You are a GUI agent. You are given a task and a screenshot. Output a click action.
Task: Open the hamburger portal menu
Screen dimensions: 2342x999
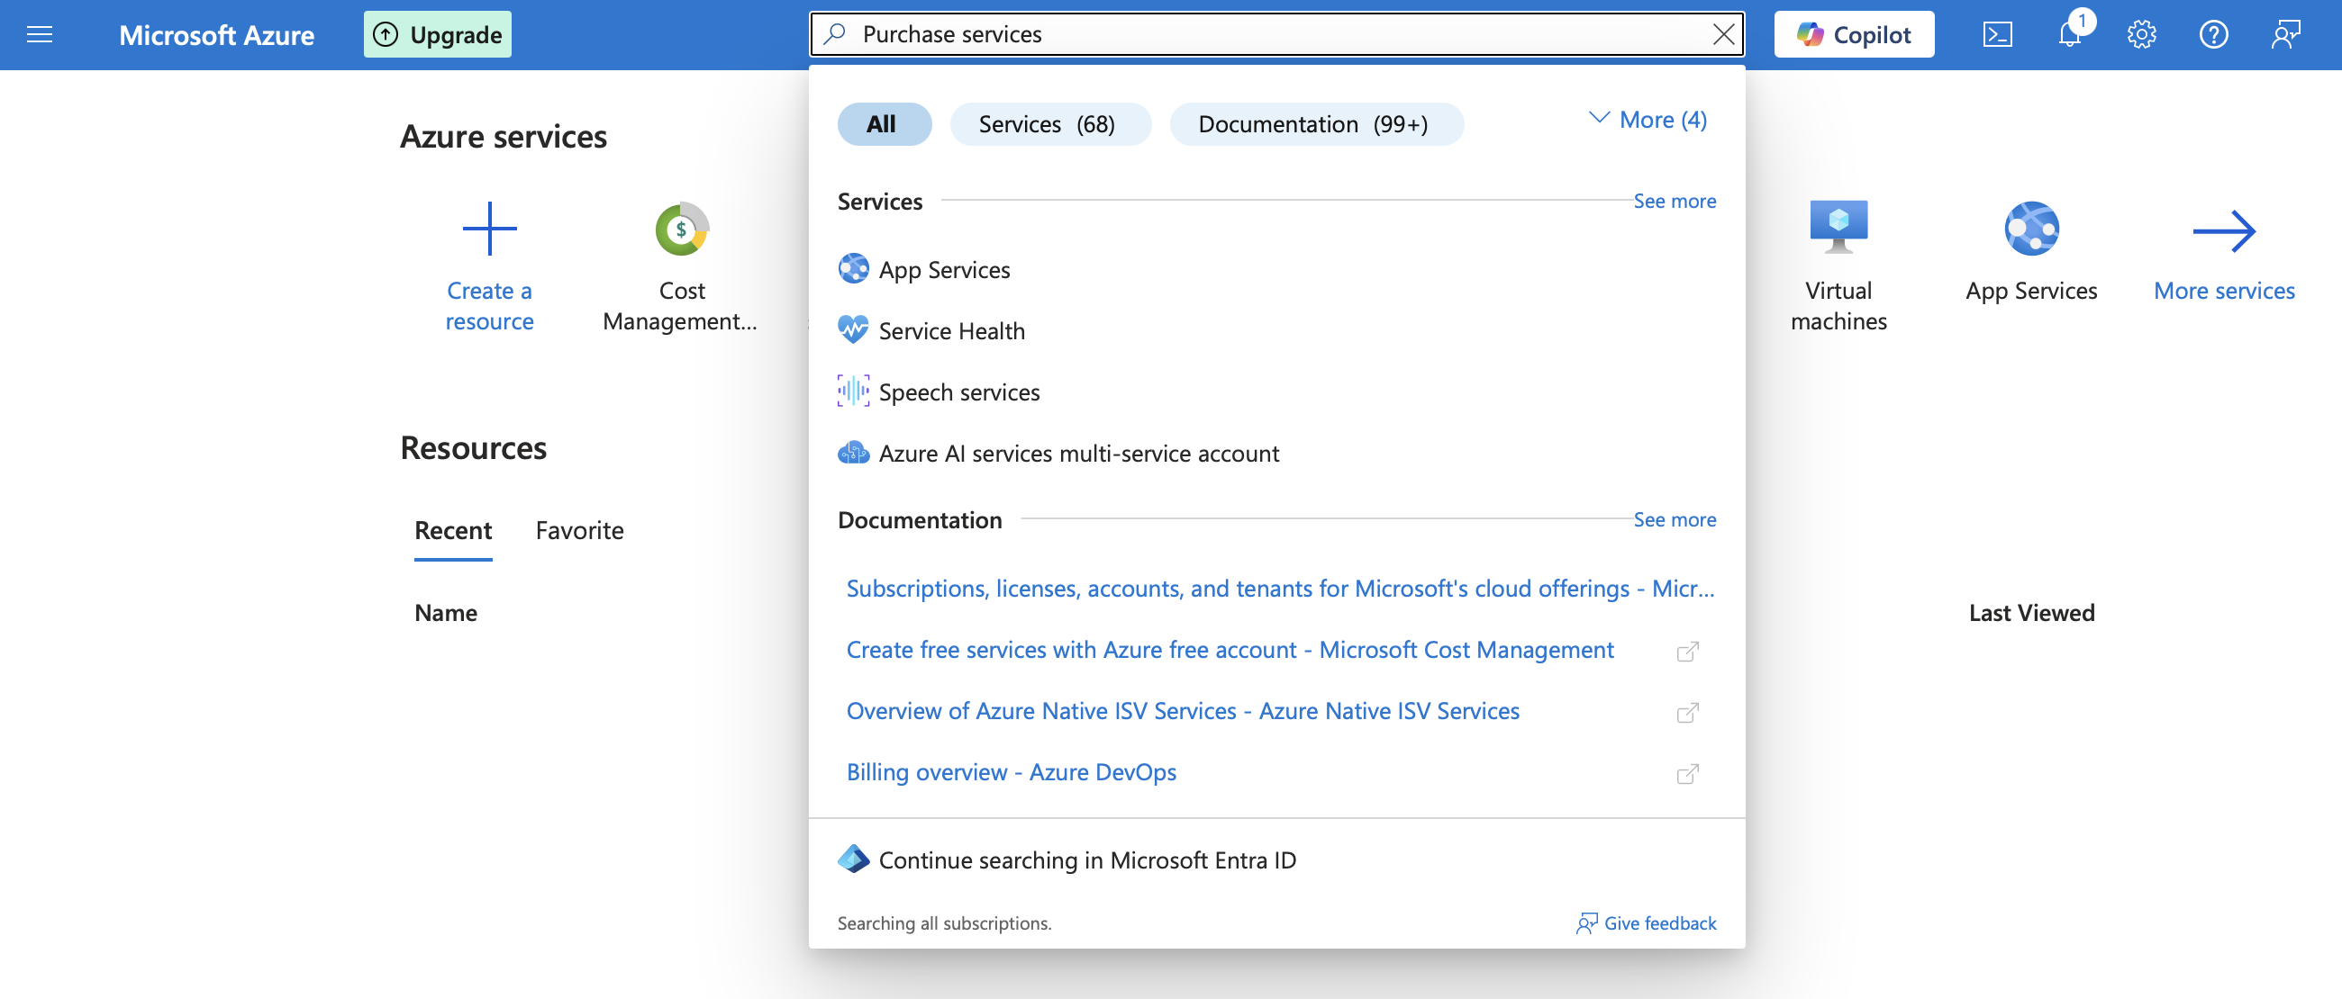pyautogui.click(x=39, y=34)
